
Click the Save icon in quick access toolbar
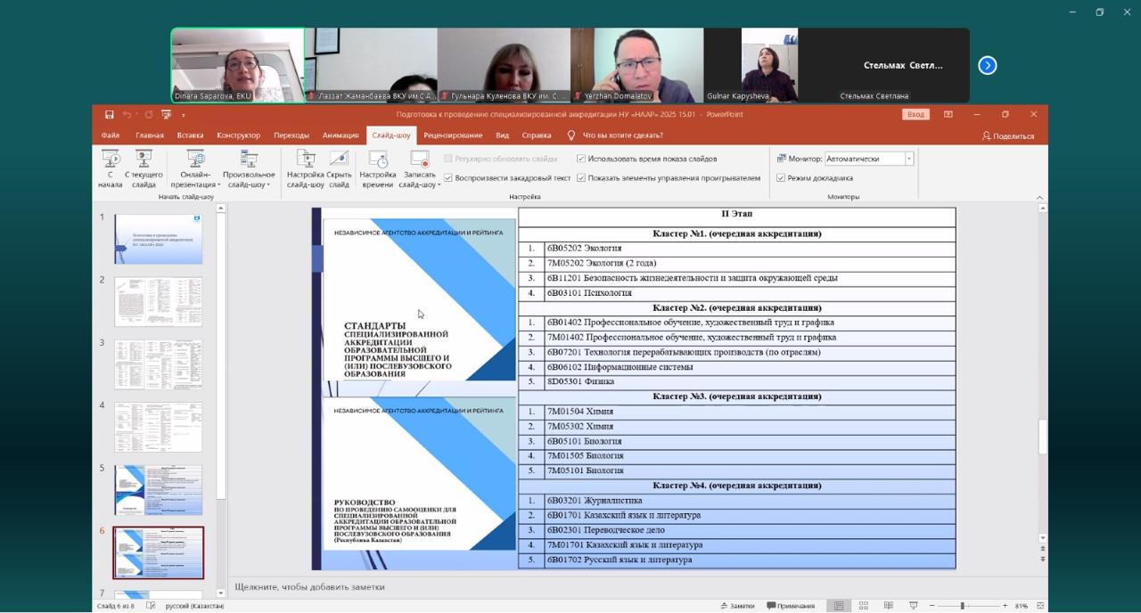pyautogui.click(x=109, y=115)
